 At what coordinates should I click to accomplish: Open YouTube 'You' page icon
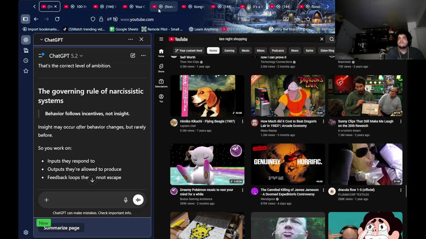161,98
